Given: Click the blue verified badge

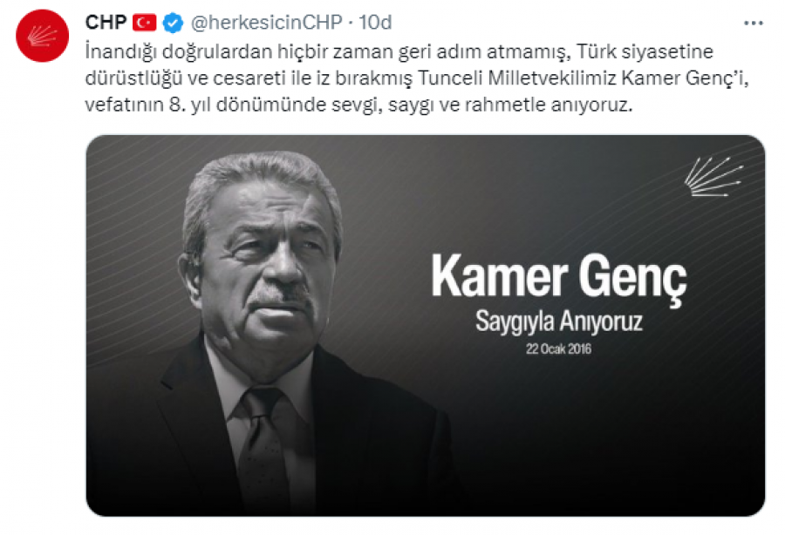Looking at the screenshot, I should click(x=174, y=23).
